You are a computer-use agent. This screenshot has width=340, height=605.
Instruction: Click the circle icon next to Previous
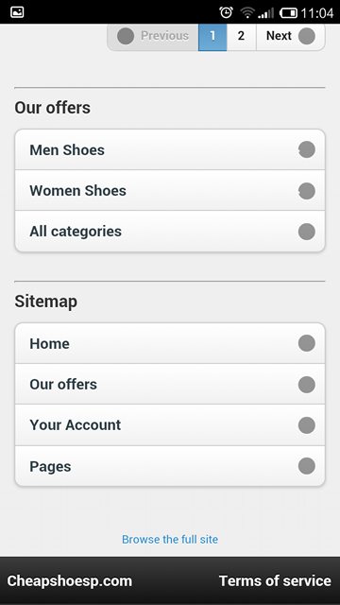pyautogui.click(x=126, y=36)
